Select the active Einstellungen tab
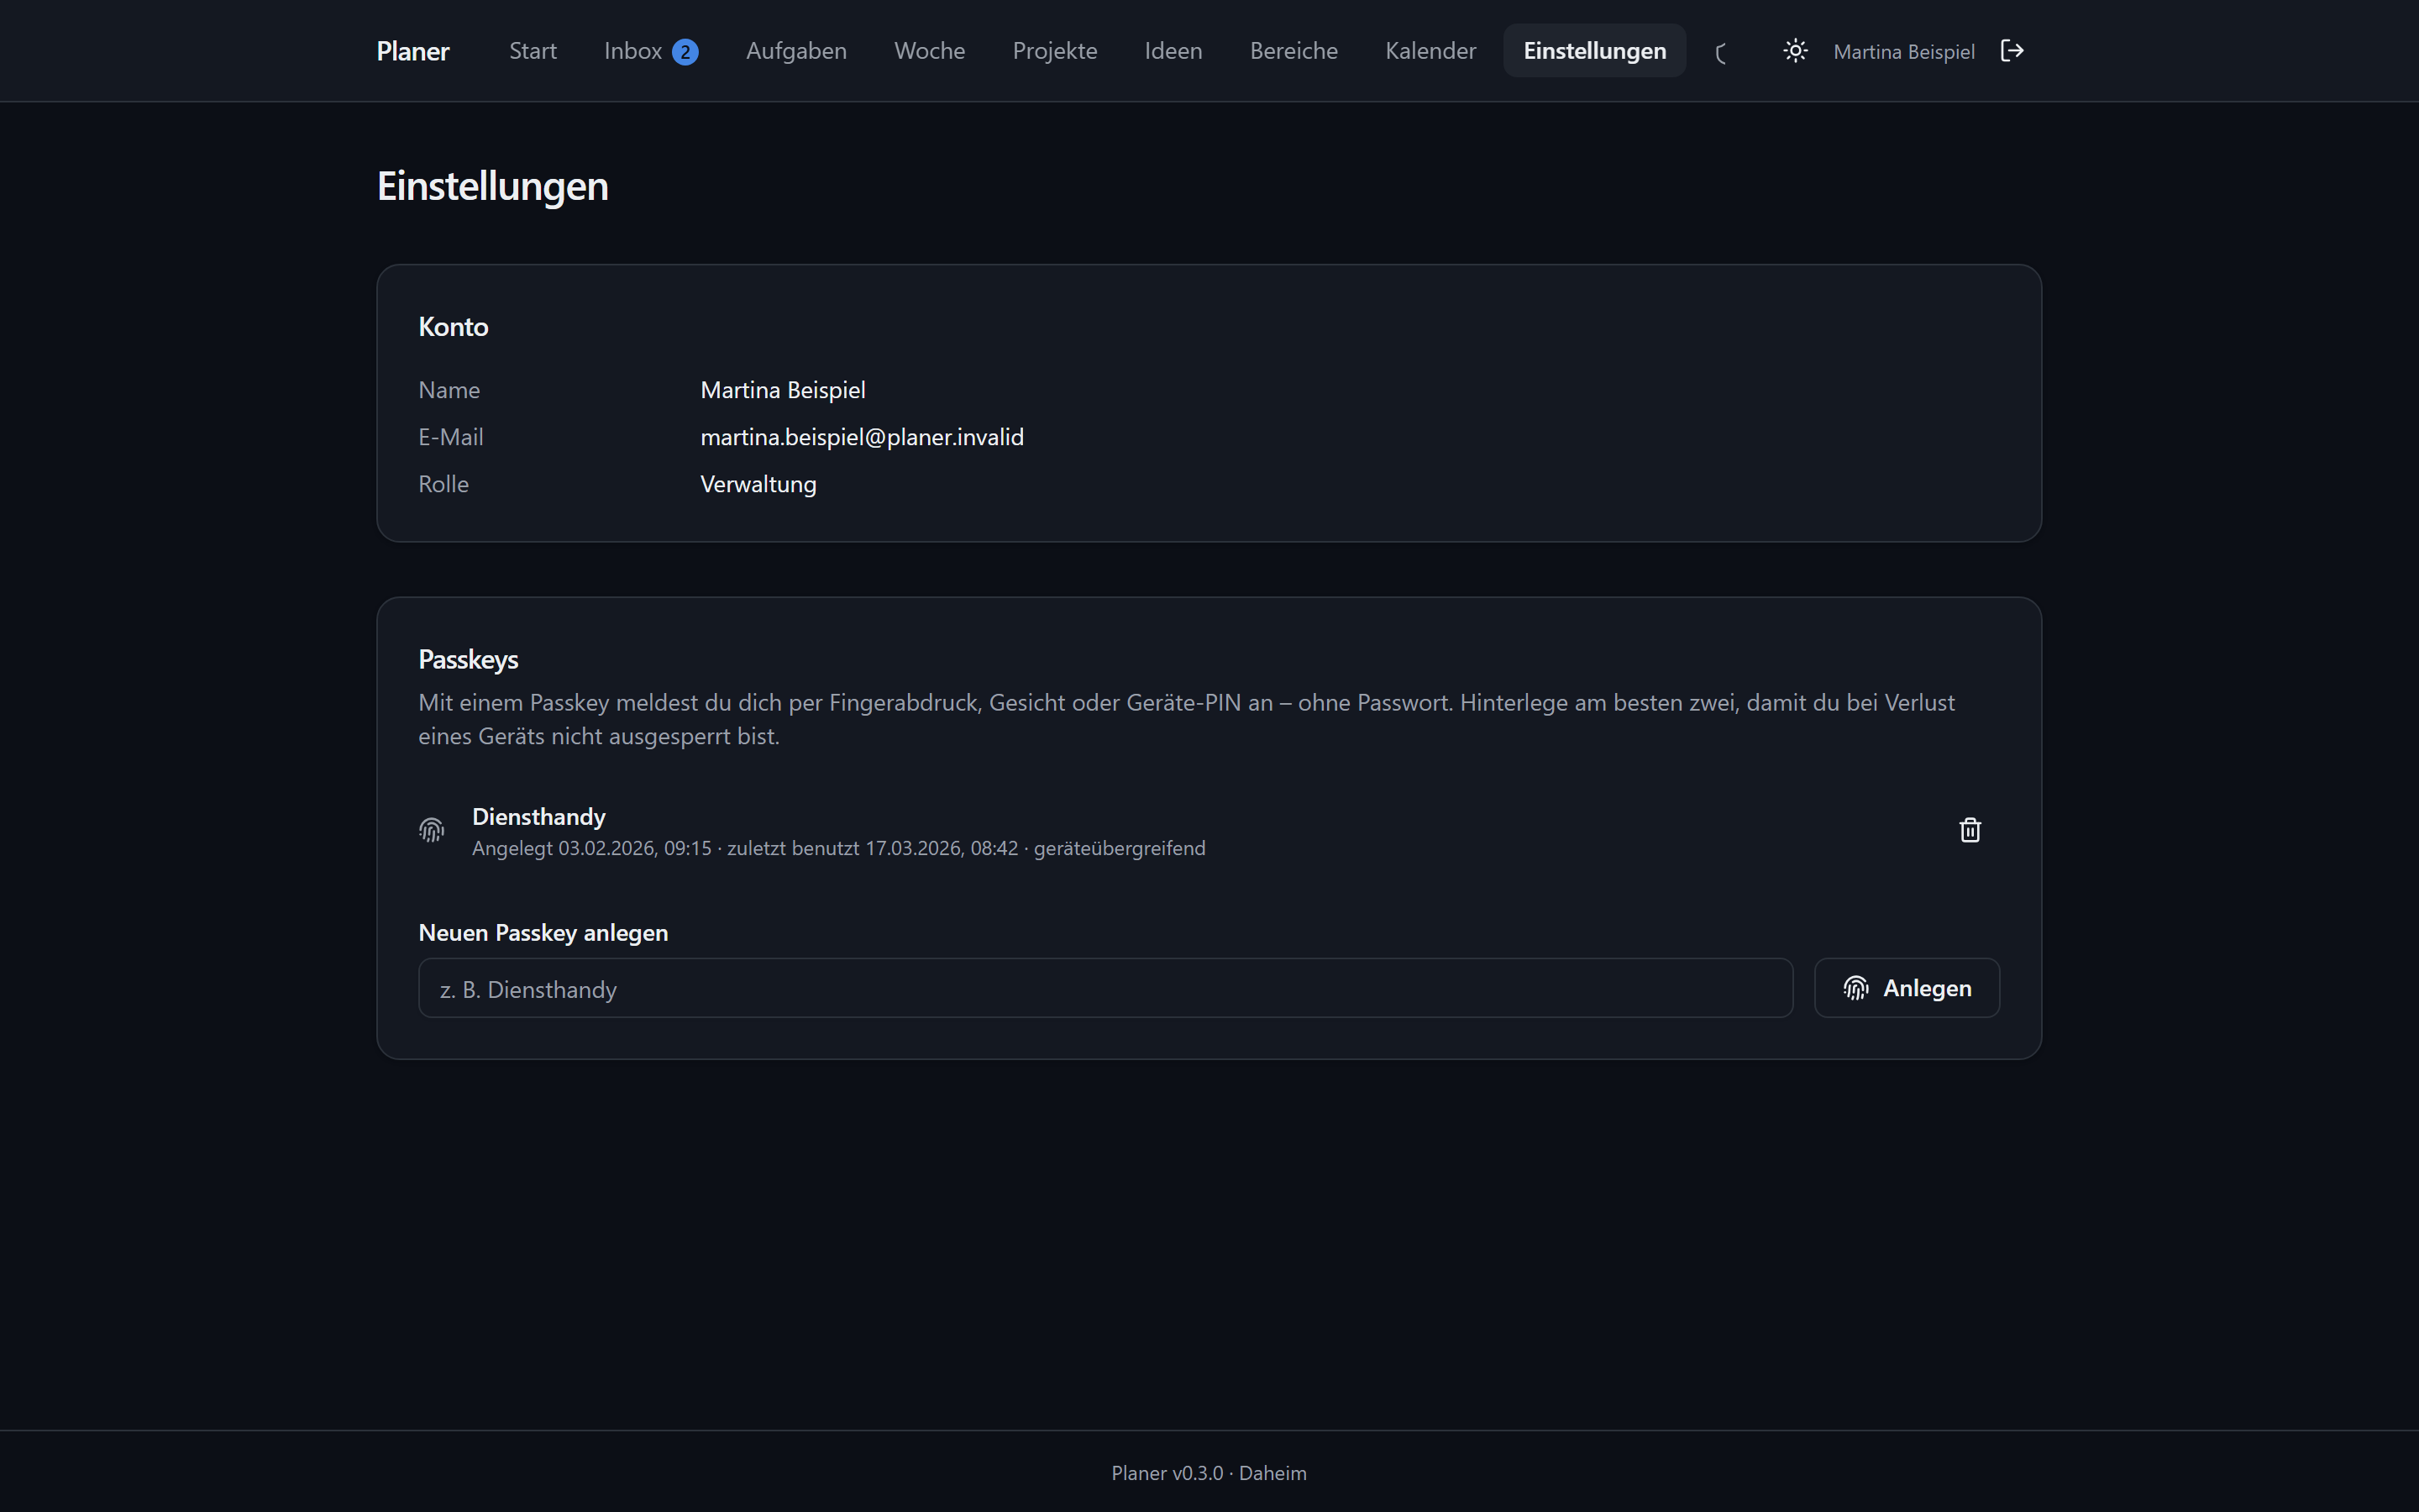Image resolution: width=2419 pixels, height=1512 pixels. click(x=1594, y=51)
